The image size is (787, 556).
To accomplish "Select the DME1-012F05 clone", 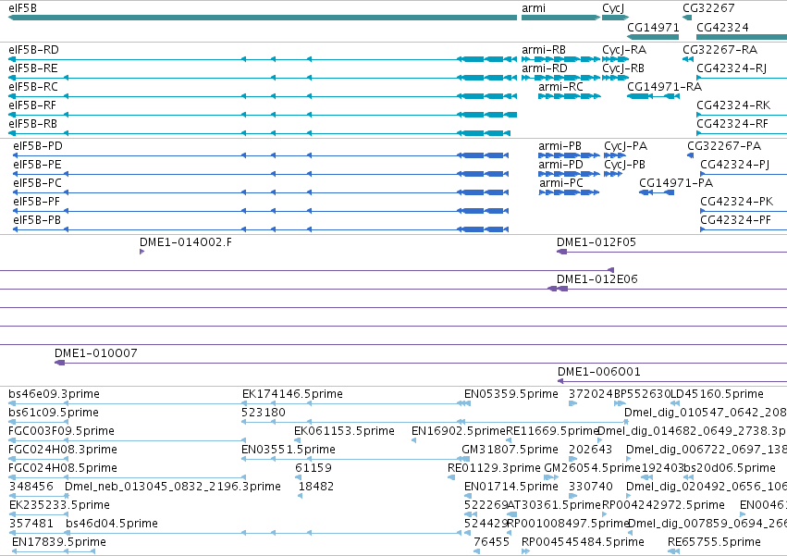I will point(671,252).
